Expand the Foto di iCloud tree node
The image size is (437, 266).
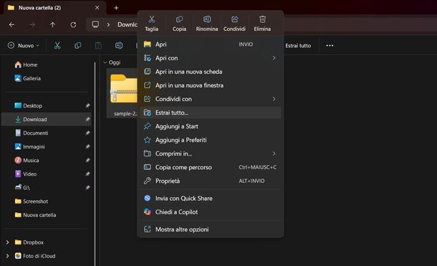[8, 256]
